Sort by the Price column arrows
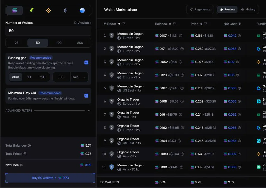Image resolution: width=266 pixels, height=188 pixels. click(x=201, y=24)
